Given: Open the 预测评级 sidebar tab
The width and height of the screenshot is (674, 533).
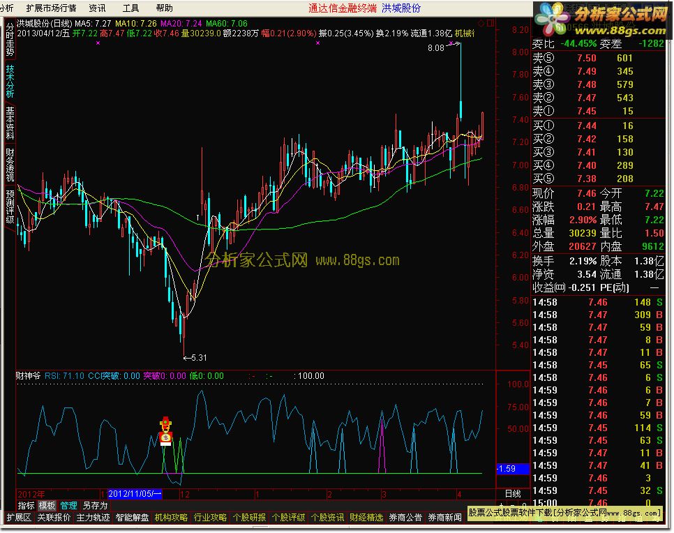Looking at the screenshot, I should (x=10, y=207).
